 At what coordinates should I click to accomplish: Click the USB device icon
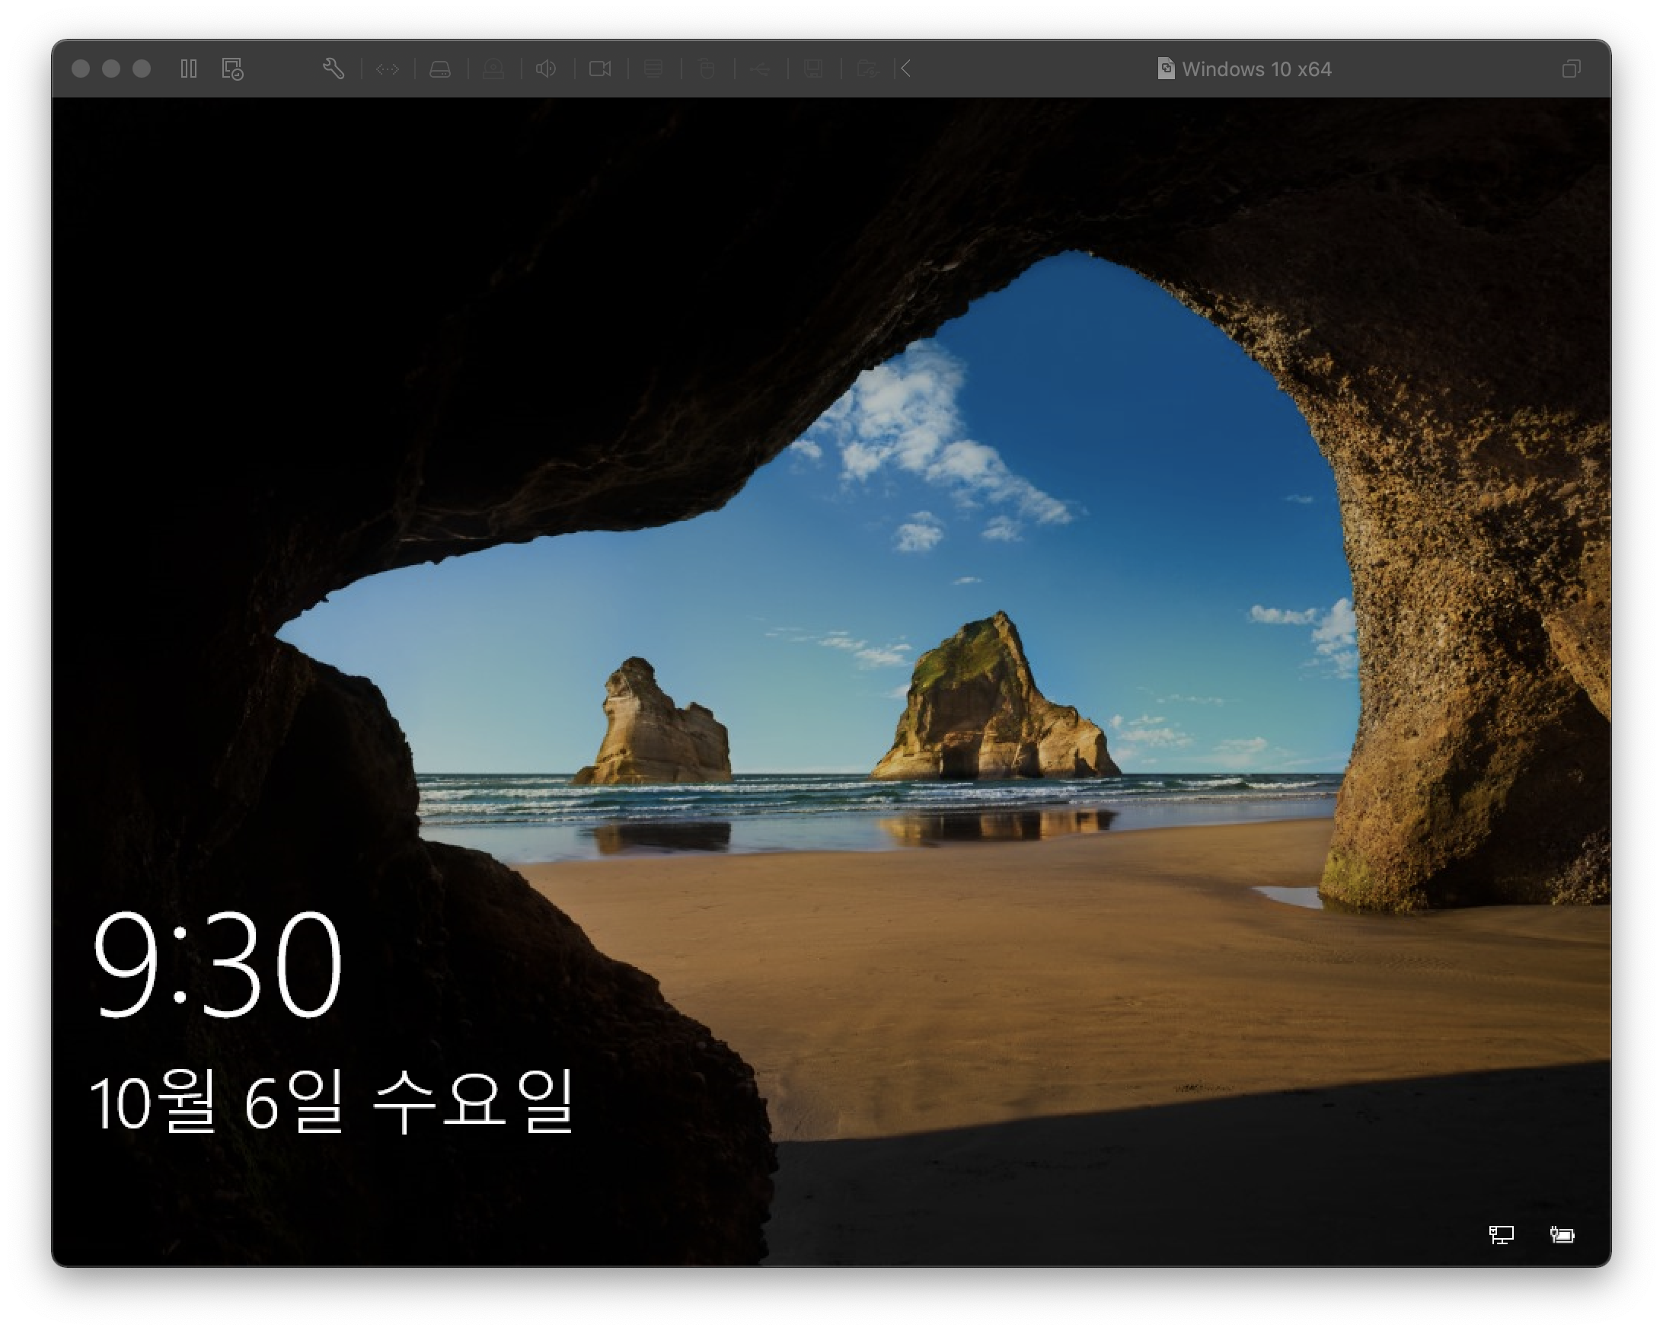760,69
